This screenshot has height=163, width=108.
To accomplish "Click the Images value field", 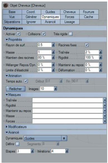I will pos(47,89).
